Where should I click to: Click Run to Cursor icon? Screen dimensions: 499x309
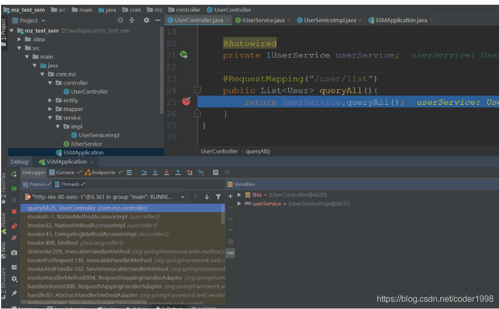(x=201, y=172)
